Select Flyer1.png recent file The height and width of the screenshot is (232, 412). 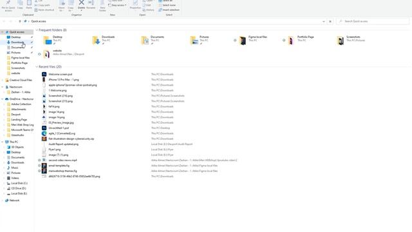[54, 150]
